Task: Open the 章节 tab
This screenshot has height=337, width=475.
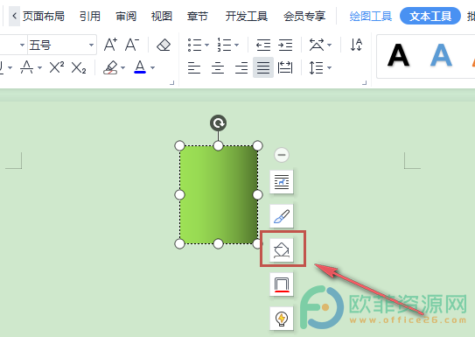Action: point(198,16)
